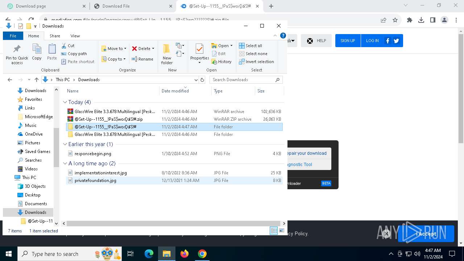Image resolution: width=464 pixels, height=261 pixels.
Task: Click the Repair your download link
Action: coord(307,153)
